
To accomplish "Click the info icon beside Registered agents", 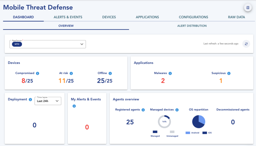I will [x=143, y=110].
